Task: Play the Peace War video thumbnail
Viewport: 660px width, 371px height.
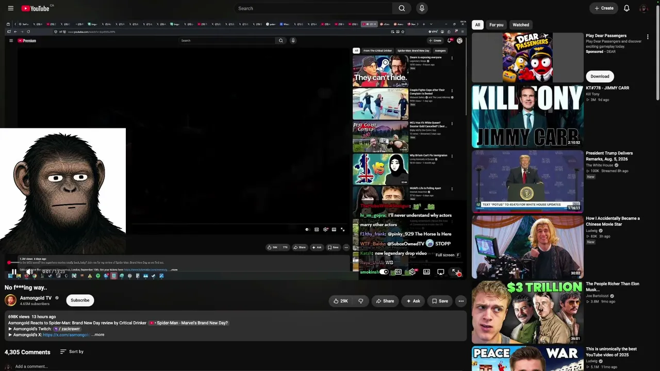Action: click(527, 359)
